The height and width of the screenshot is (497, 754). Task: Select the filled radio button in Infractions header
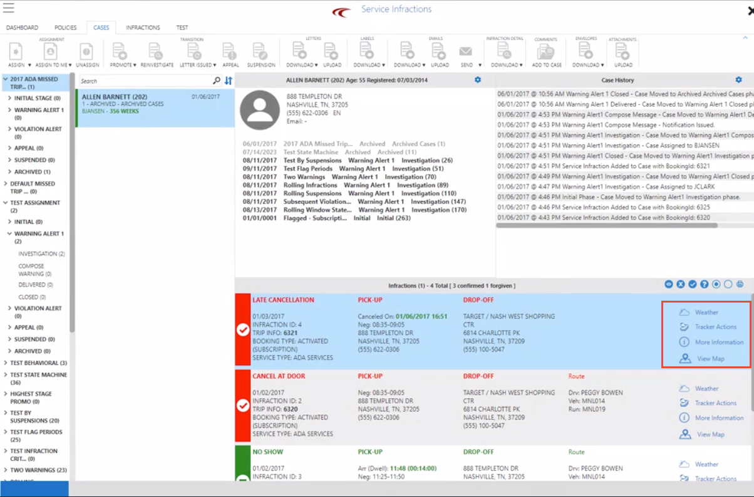click(716, 284)
